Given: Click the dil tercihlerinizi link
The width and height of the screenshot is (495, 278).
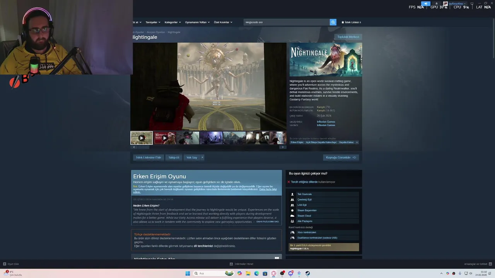Looking at the screenshot, I should point(203,246).
